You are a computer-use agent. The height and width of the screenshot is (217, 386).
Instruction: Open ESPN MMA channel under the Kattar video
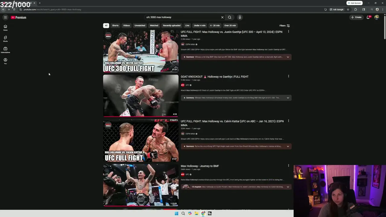(190, 134)
